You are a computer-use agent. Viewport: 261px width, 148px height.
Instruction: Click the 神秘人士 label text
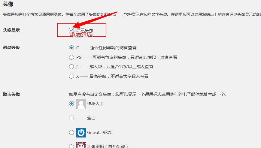96,104
